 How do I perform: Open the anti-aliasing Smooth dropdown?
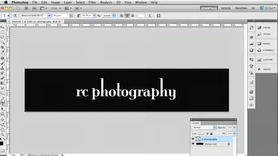tap(109, 16)
